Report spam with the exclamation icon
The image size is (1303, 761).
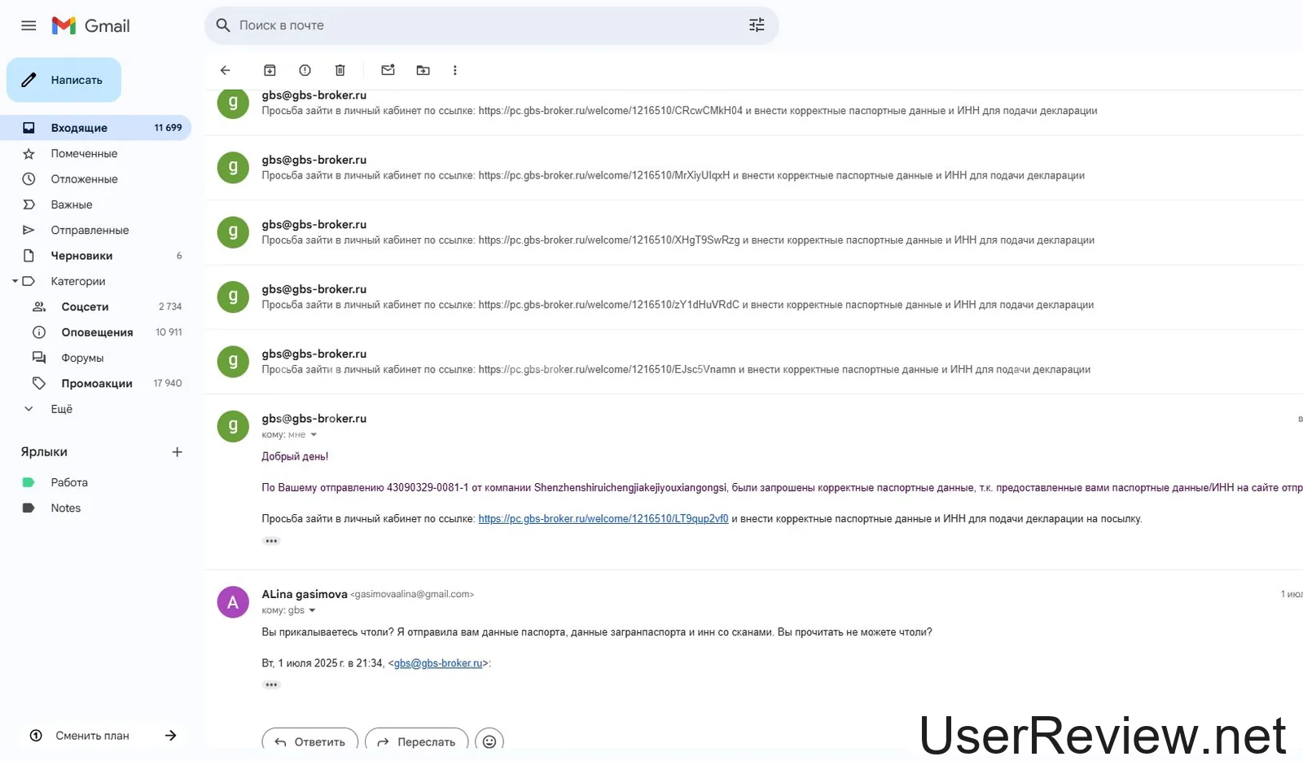(x=305, y=70)
